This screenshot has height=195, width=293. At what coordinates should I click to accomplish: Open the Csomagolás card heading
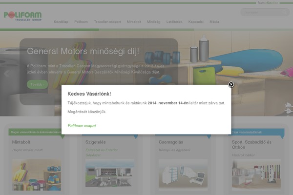pyautogui.click(x=171, y=142)
